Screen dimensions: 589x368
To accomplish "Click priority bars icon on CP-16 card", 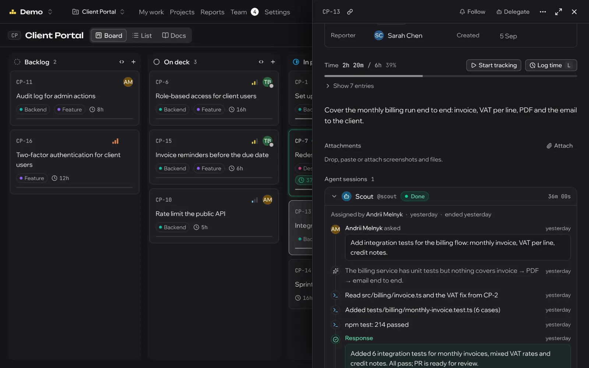I will tap(115, 141).
